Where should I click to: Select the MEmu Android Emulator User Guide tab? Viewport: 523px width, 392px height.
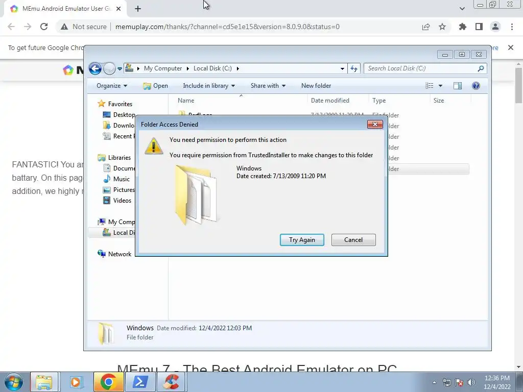(66, 9)
